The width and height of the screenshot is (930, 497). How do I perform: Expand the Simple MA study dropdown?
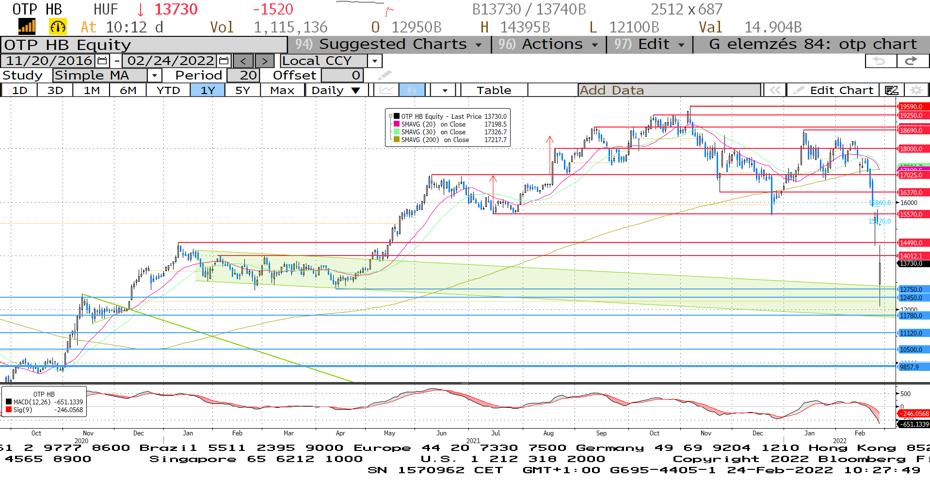coord(154,75)
